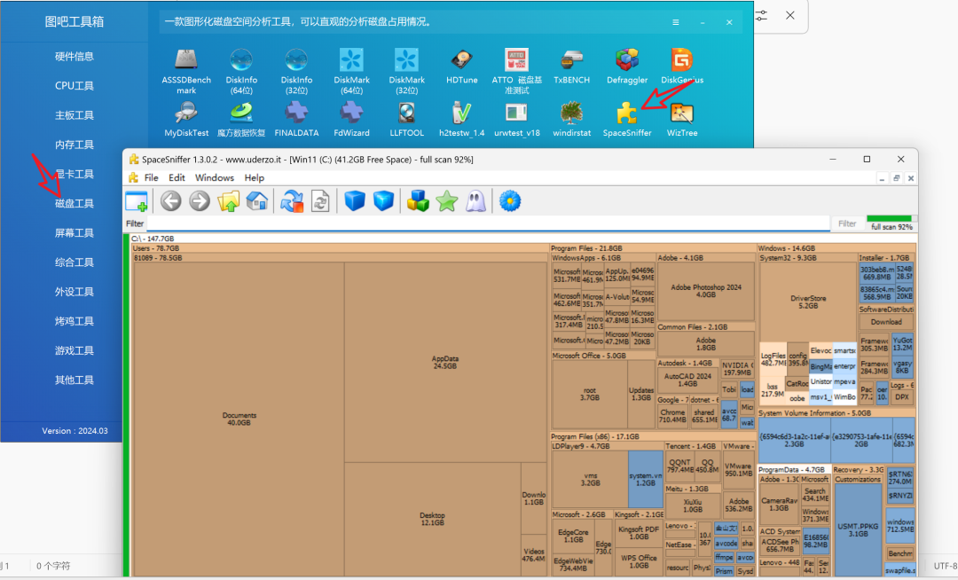Open MyDiskTest tool
958x580 pixels.
coord(186,119)
